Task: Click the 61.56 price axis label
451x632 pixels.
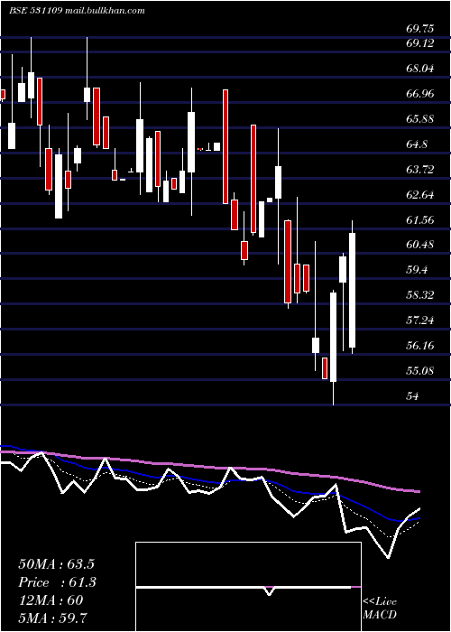Action: [x=420, y=219]
